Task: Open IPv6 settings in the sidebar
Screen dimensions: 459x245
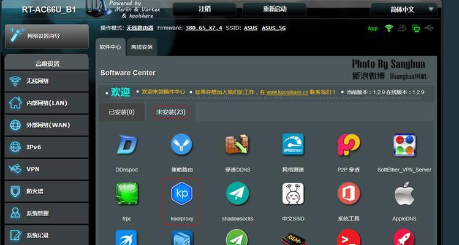Action: [x=47, y=147]
